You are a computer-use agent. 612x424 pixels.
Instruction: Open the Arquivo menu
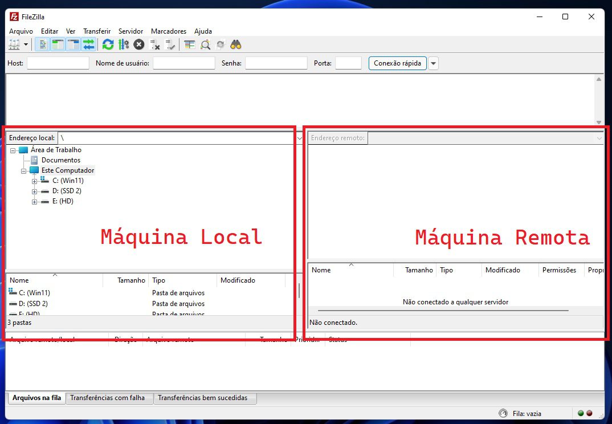[21, 31]
